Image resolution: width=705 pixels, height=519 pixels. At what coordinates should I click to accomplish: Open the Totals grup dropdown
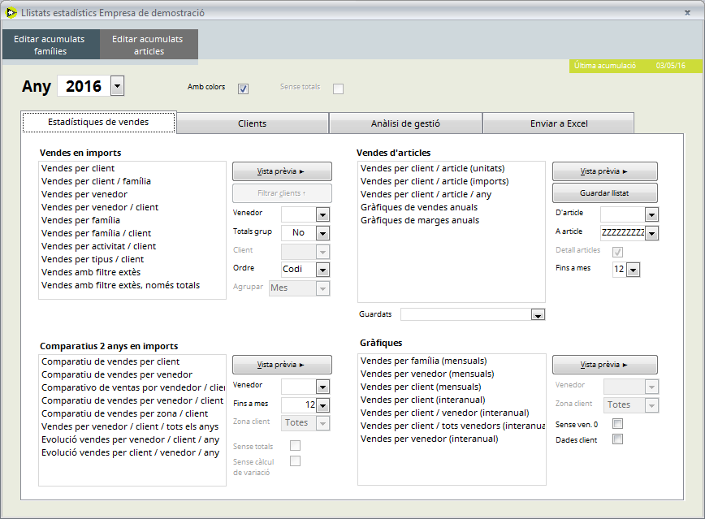[x=322, y=233]
